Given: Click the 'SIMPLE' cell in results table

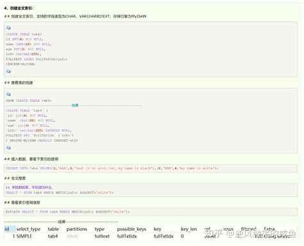Looking at the screenshot, I should click(x=24, y=236).
